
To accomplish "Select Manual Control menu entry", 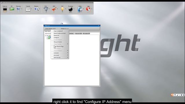I will (x=60, y=42).
